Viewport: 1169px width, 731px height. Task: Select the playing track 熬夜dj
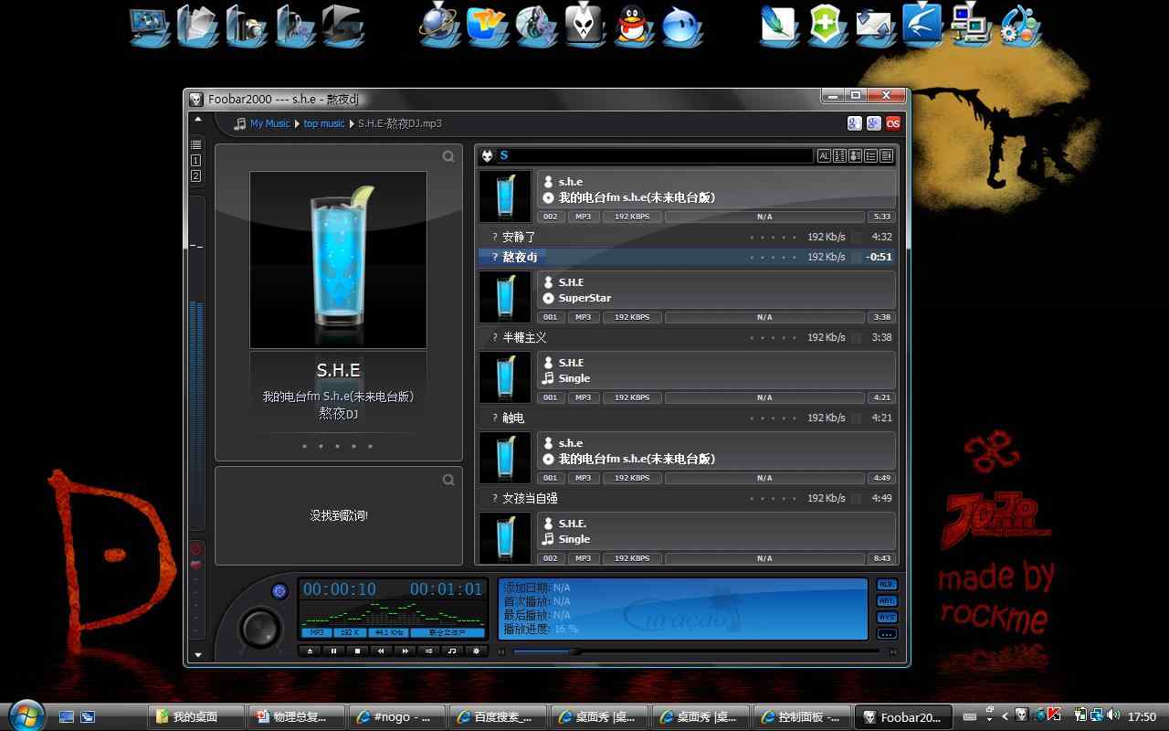coord(687,257)
